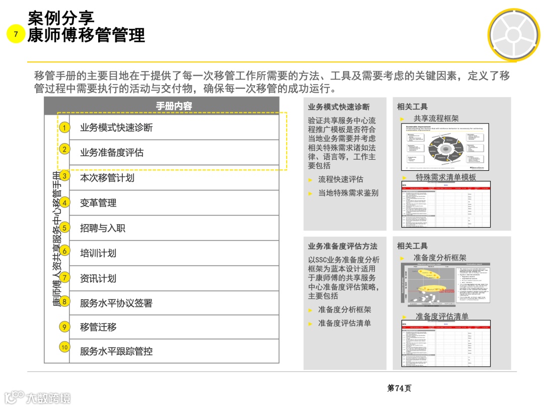This screenshot has width=544, height=408.
Task: Select numbered badge 6 next to 培训计划
Action: pyautogui.click(x=64, y=250)
